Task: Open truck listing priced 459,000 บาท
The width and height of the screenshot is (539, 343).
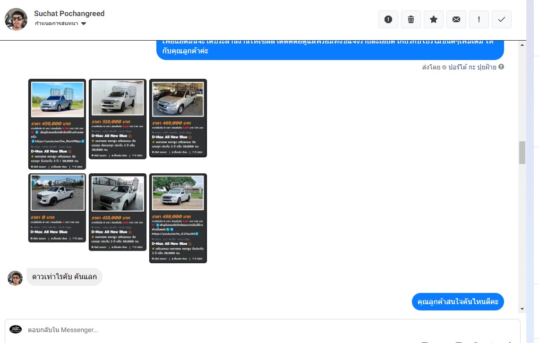Action: tap(57, 124)
